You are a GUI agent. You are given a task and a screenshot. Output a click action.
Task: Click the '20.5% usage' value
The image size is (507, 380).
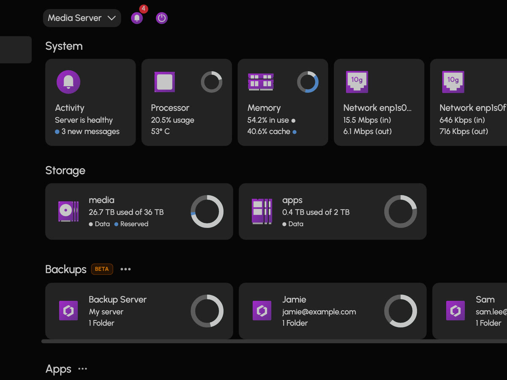pos(173,120)
